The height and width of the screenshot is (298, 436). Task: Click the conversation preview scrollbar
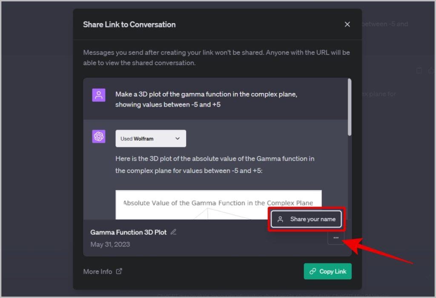pyautogui.click(x=350, y=107)
